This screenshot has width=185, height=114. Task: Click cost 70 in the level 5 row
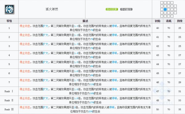tap(169, 64)
